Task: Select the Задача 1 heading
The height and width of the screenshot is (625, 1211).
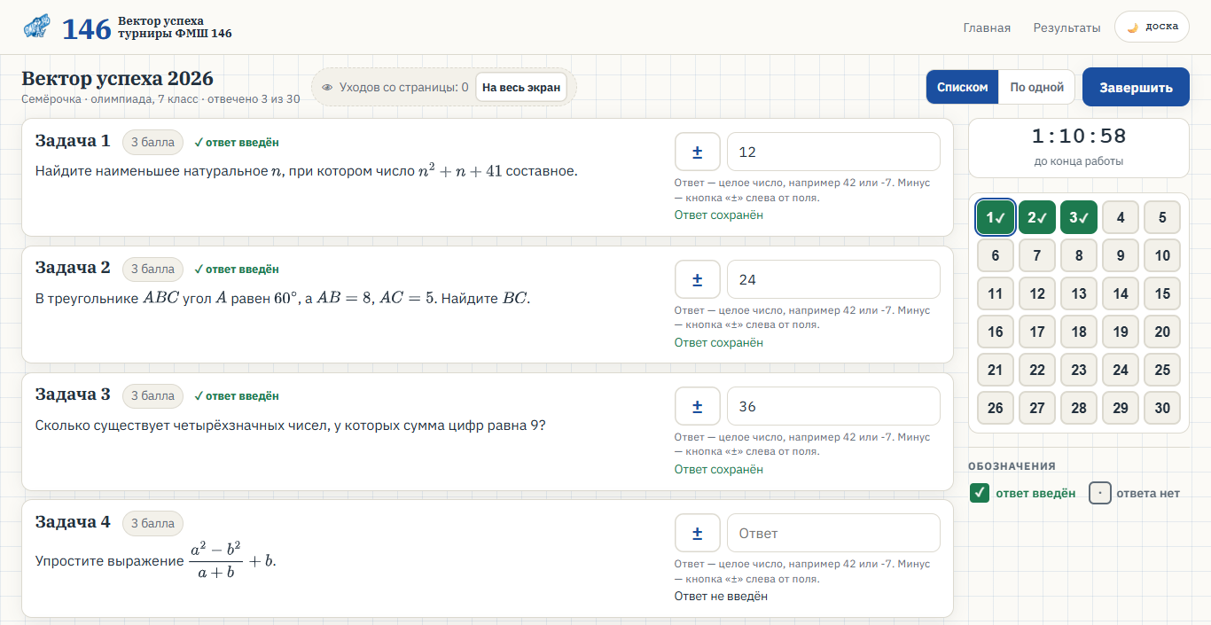Action: 73,141
